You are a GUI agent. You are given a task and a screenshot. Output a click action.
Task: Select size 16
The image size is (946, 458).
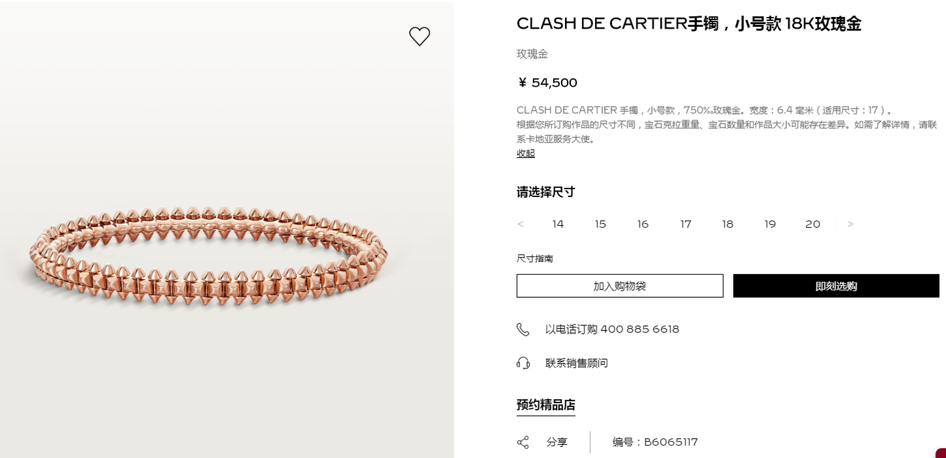[643, 224]
